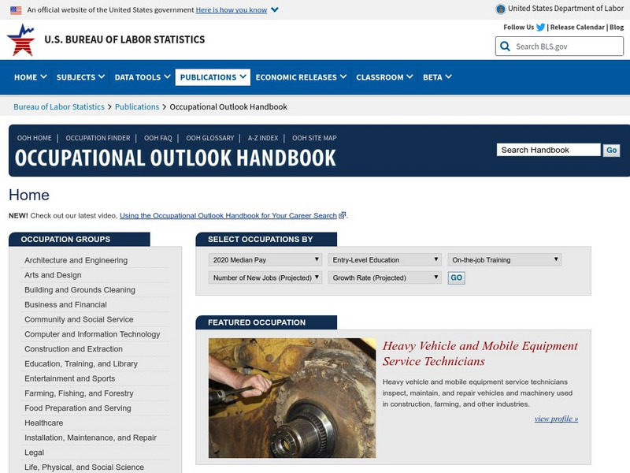Open the Release Calendar link
630x473 pixels.
(x=577, y=28)
